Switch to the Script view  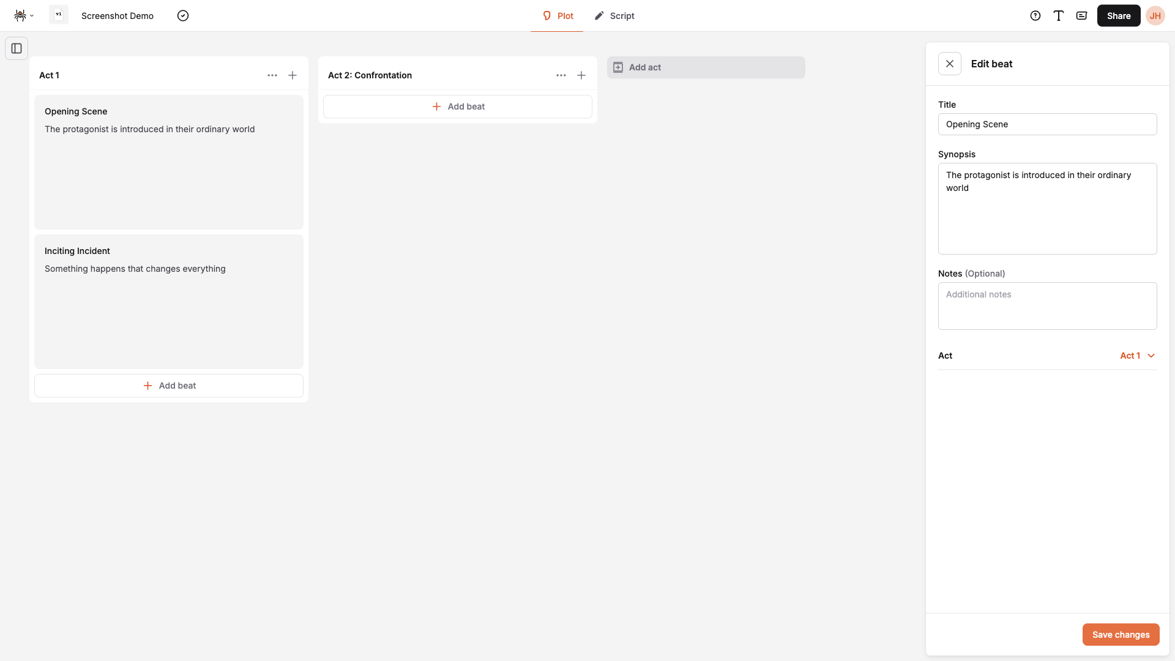tap(615, 15)
